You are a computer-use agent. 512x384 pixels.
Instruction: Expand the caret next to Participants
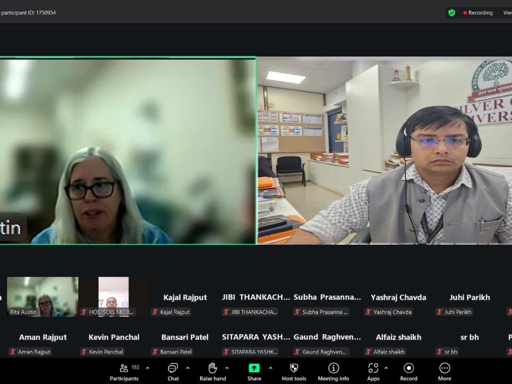[x=148, y=368]
